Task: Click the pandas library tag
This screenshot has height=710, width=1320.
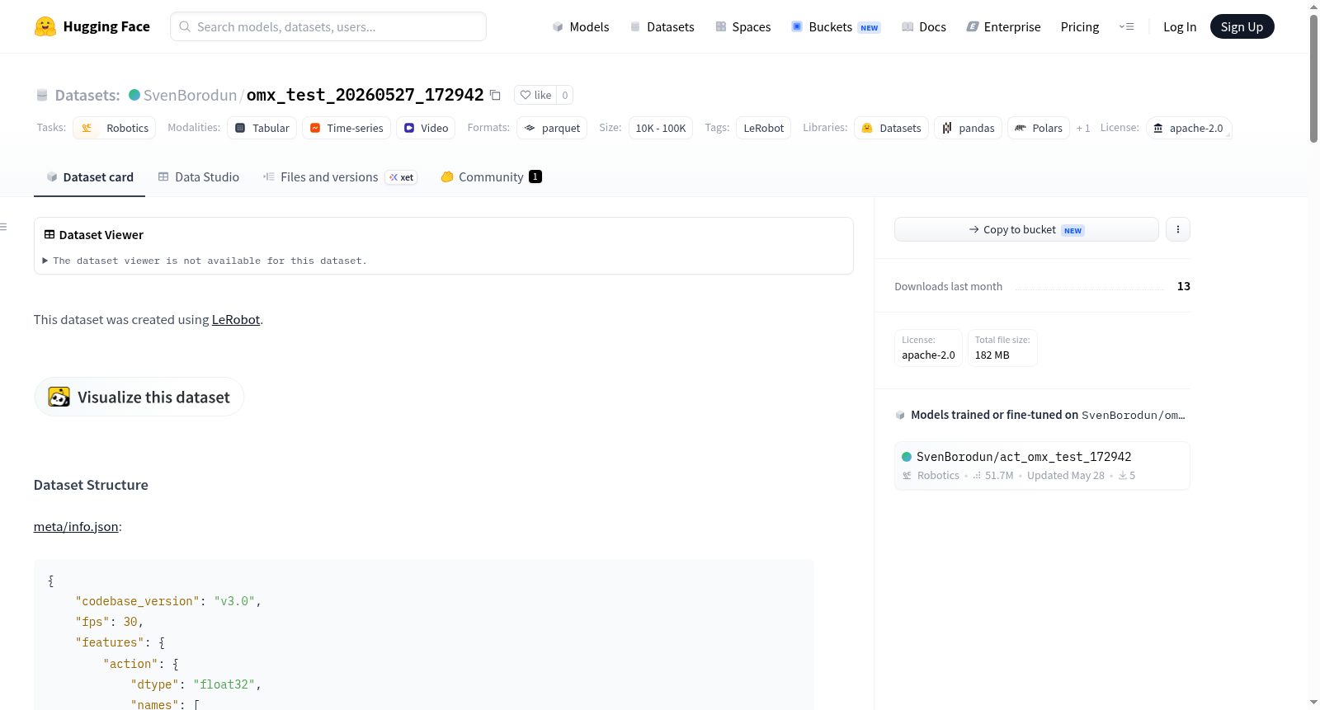Action: point(969,128)
